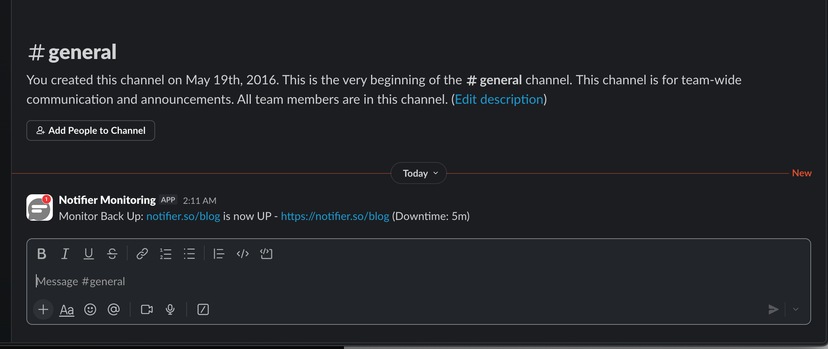Start a bulleted list
This screenshot has height=349, width=828.
point(189,254)
